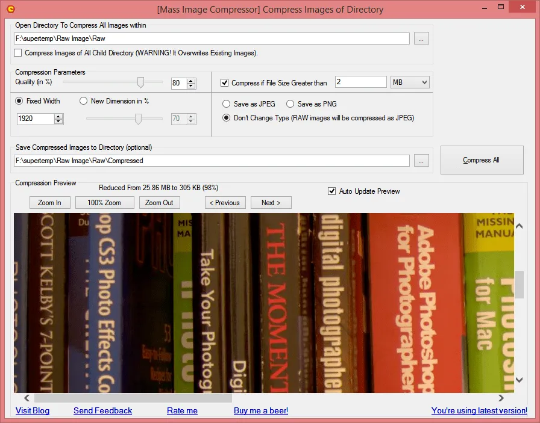Click the Compress All button
This screenshot has height=423, width=540.
(482, 159)
